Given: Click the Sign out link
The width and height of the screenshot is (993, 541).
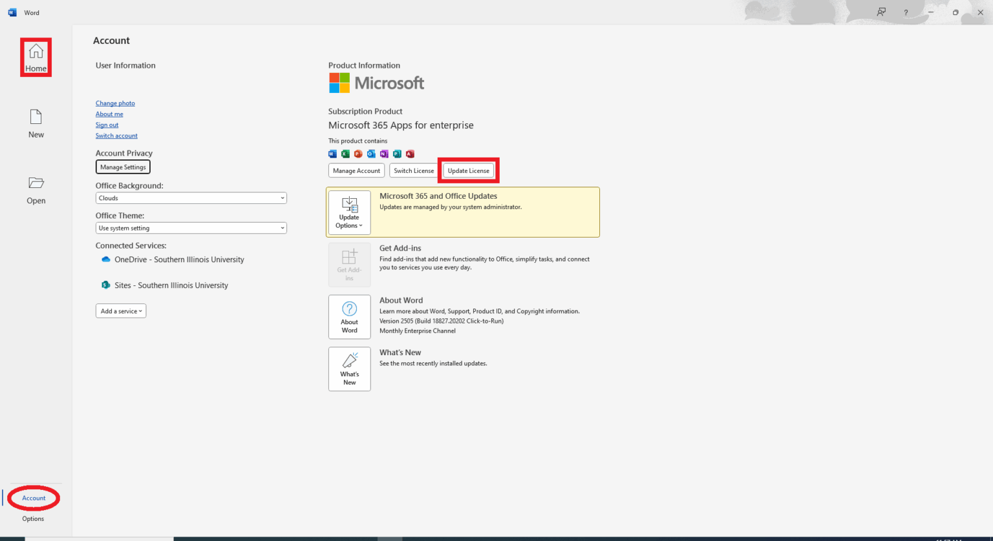Looking at the screenshot, I should click(107, 125).
